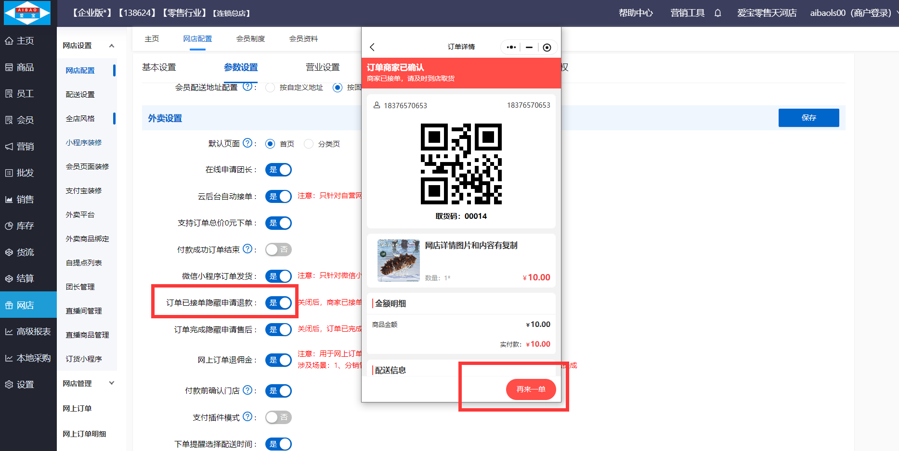Open help tooltip beside 默认页面
This screenshot has width=899, height=451.
248,143
